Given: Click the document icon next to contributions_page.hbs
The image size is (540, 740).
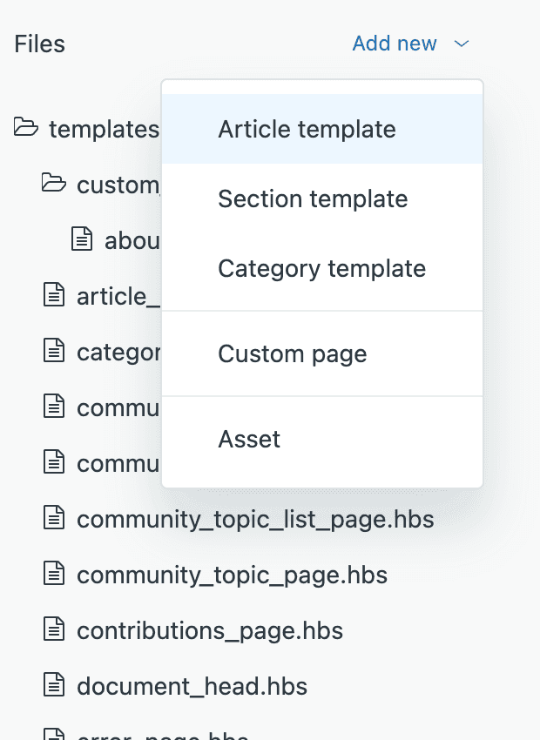Looking at the screenshot, I should coord(53,629).
